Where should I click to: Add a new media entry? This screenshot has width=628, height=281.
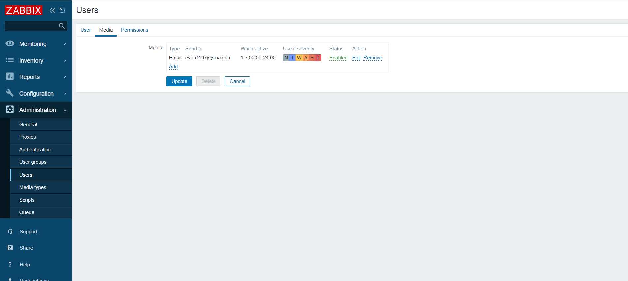click(173, 67)
